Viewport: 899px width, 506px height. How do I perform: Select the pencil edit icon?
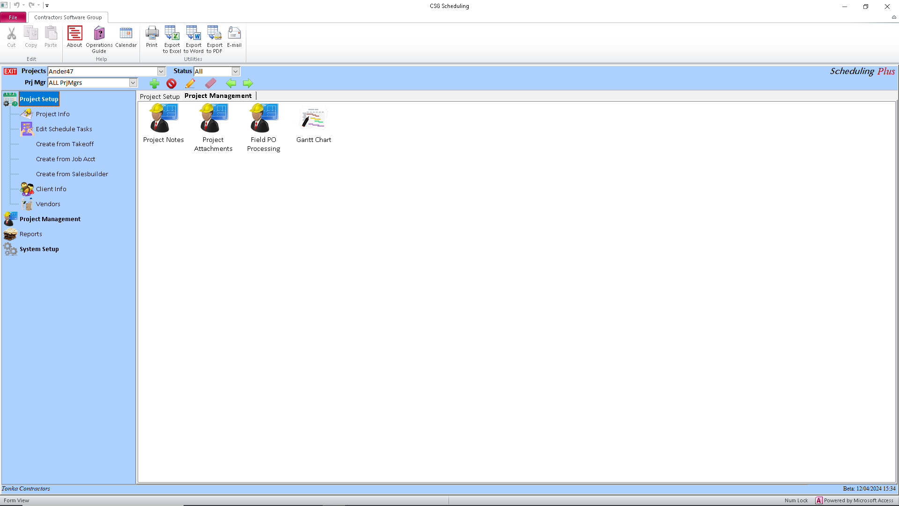pyautogui.click(x=190, y=83)
